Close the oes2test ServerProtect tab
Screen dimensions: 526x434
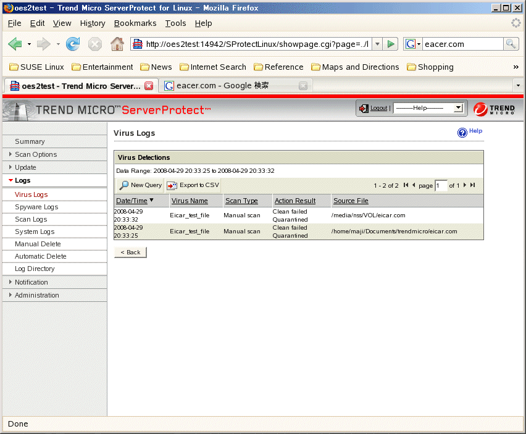point(149,86)
